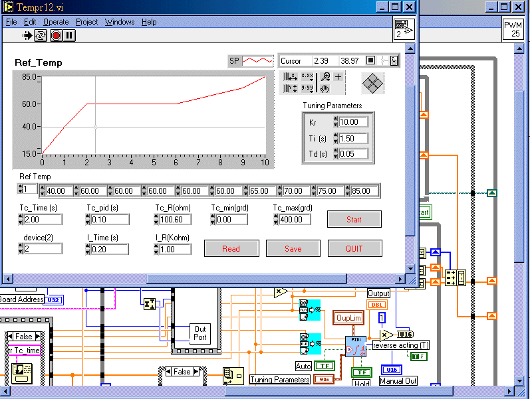
Task: Click the SP plot legend sample
Action: pyautogui.click(x=257, y=61)
